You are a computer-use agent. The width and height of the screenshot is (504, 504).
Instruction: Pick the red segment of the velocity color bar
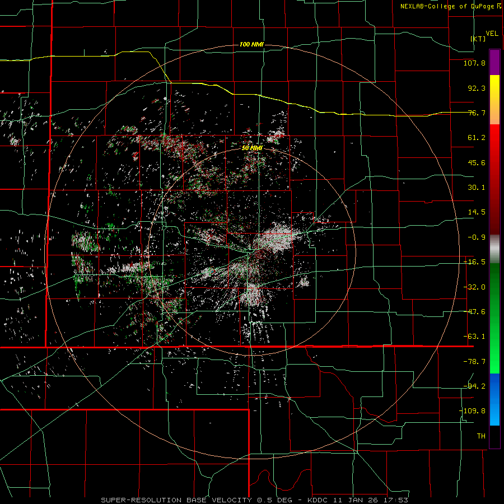point(494,179)
